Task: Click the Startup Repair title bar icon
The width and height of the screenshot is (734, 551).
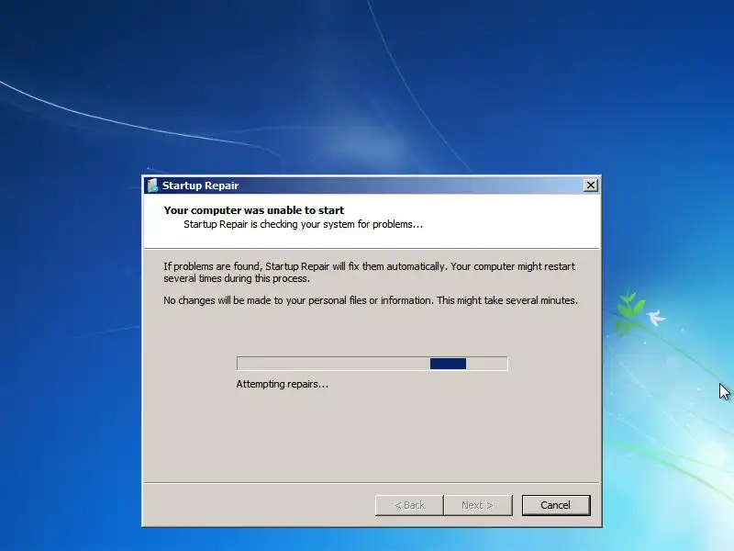Action: [x=152, y=186]
